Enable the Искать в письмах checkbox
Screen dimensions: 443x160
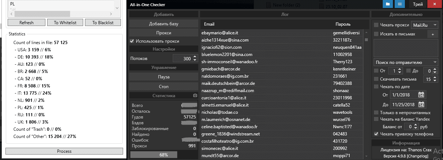click(x=376, y=34)
